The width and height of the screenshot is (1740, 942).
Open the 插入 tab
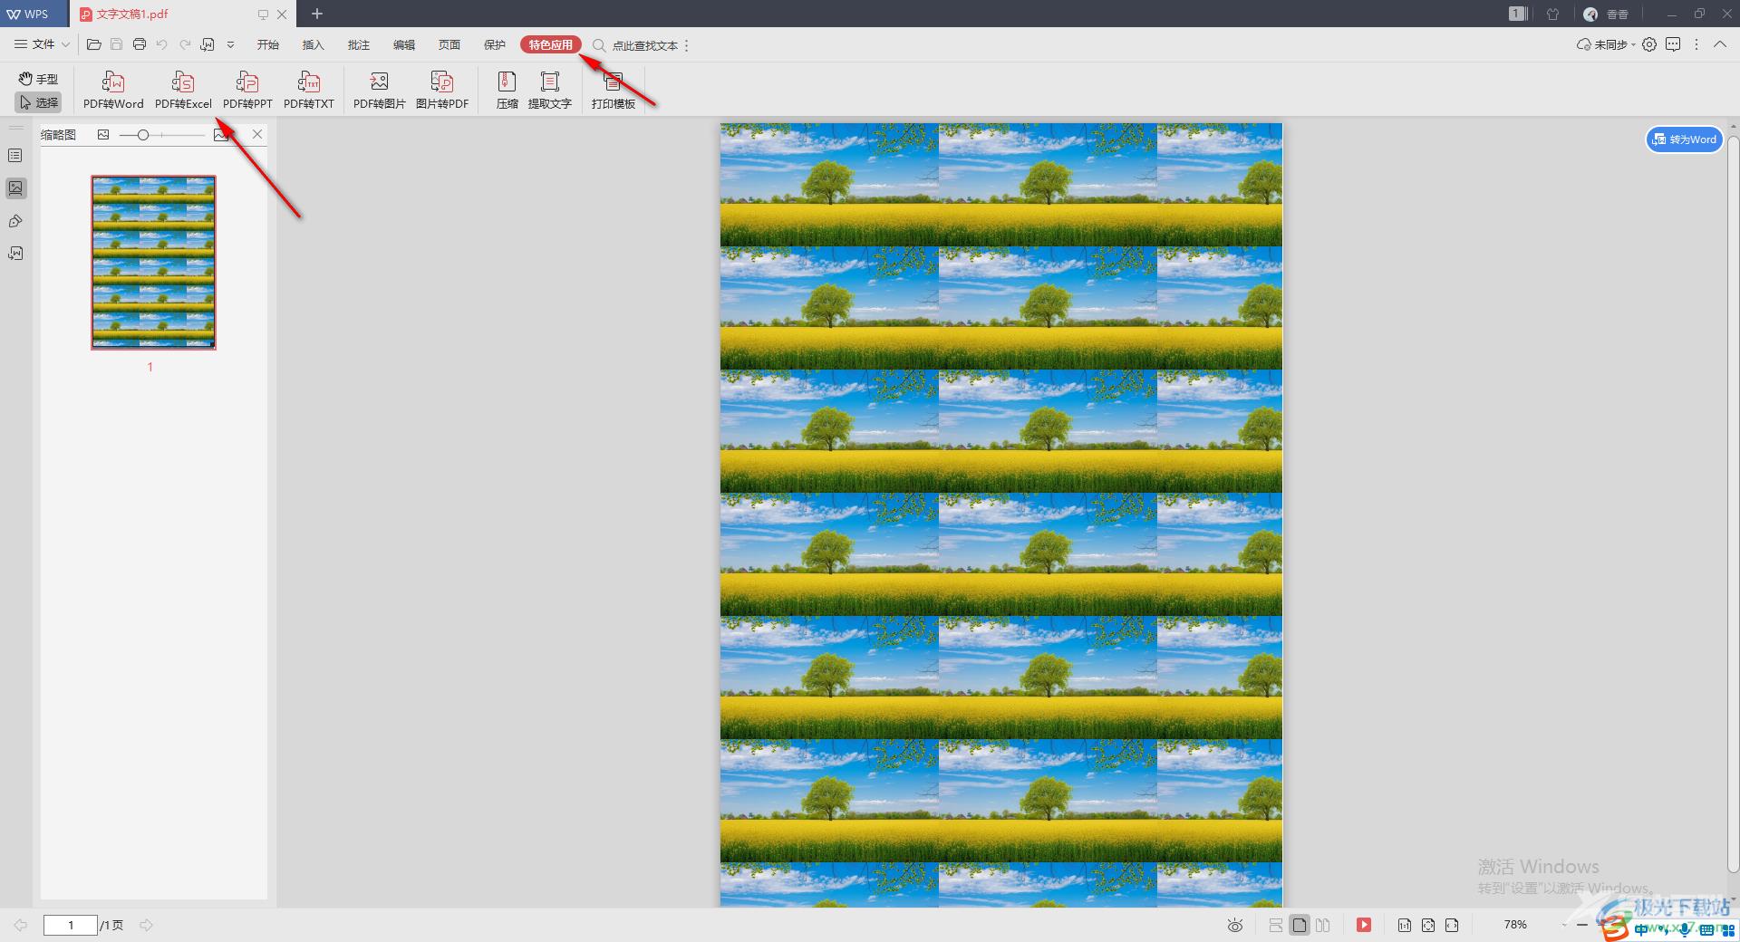tap(313, 44)
